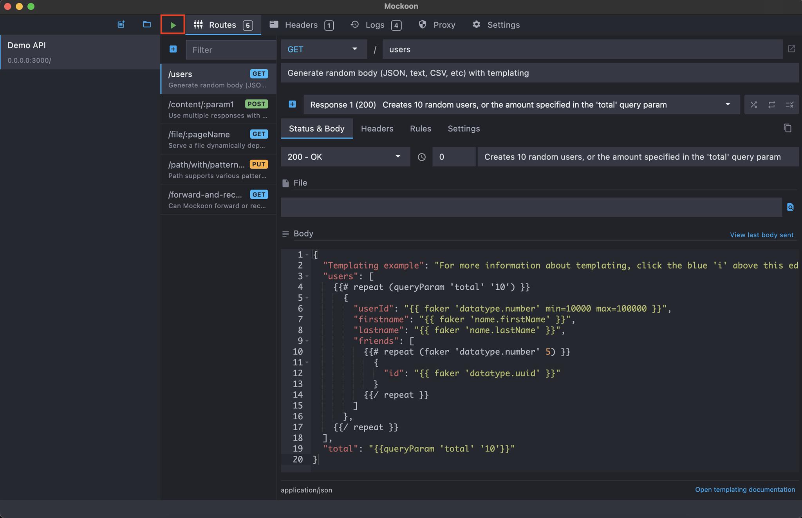Click the Body lines icon
Viewport: 802px width, 518px height.
[x=285, y=234]
